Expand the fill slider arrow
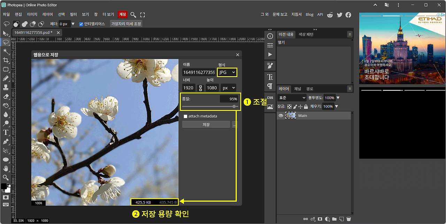 tap(337, 106)
